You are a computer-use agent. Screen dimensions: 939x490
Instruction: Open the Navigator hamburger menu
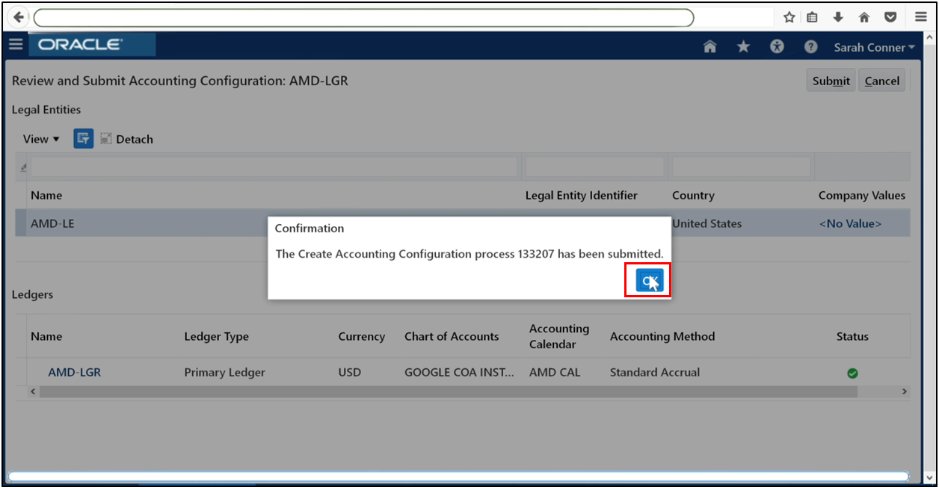coord(15,44)
